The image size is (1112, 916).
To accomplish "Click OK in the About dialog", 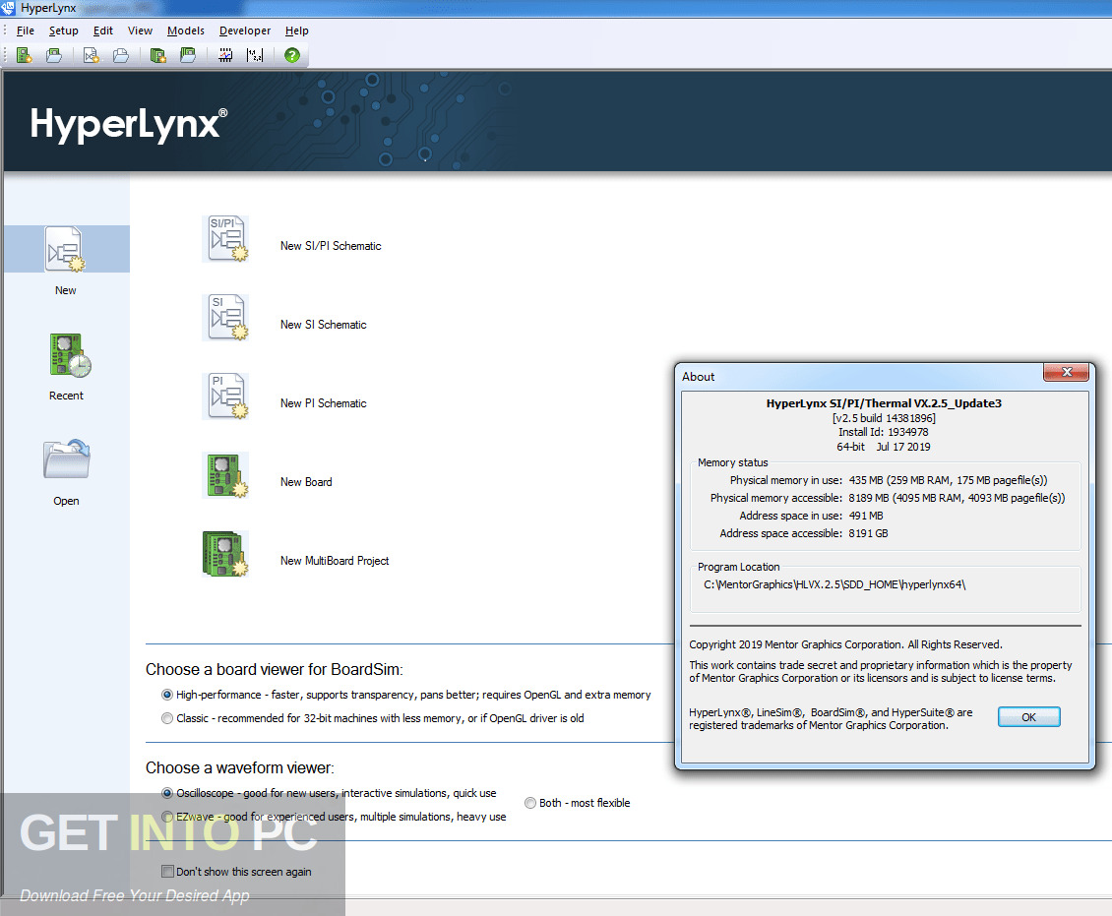I will coord(1029,717).
